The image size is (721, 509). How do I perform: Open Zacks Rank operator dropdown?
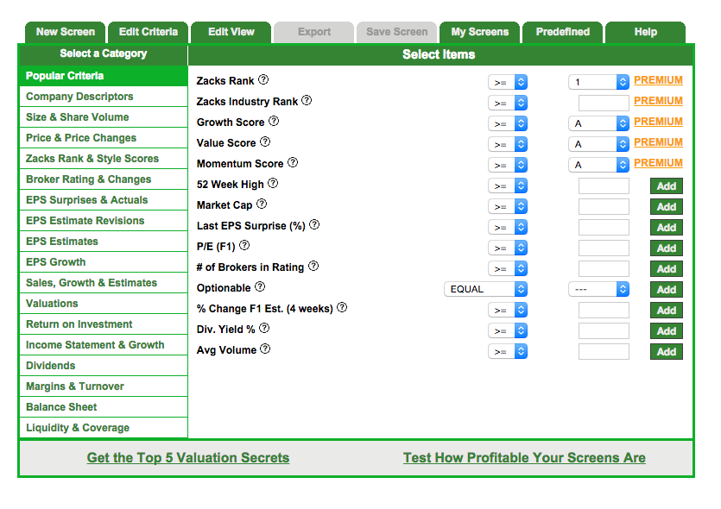coord(508,82)
